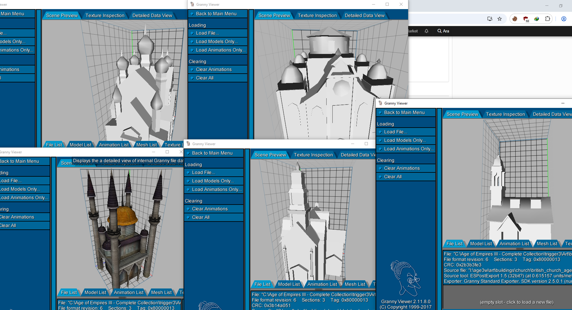Click Clear Animations in the textured mosque window
Viewport: 572px width, 310px height.
coord(25,217)
